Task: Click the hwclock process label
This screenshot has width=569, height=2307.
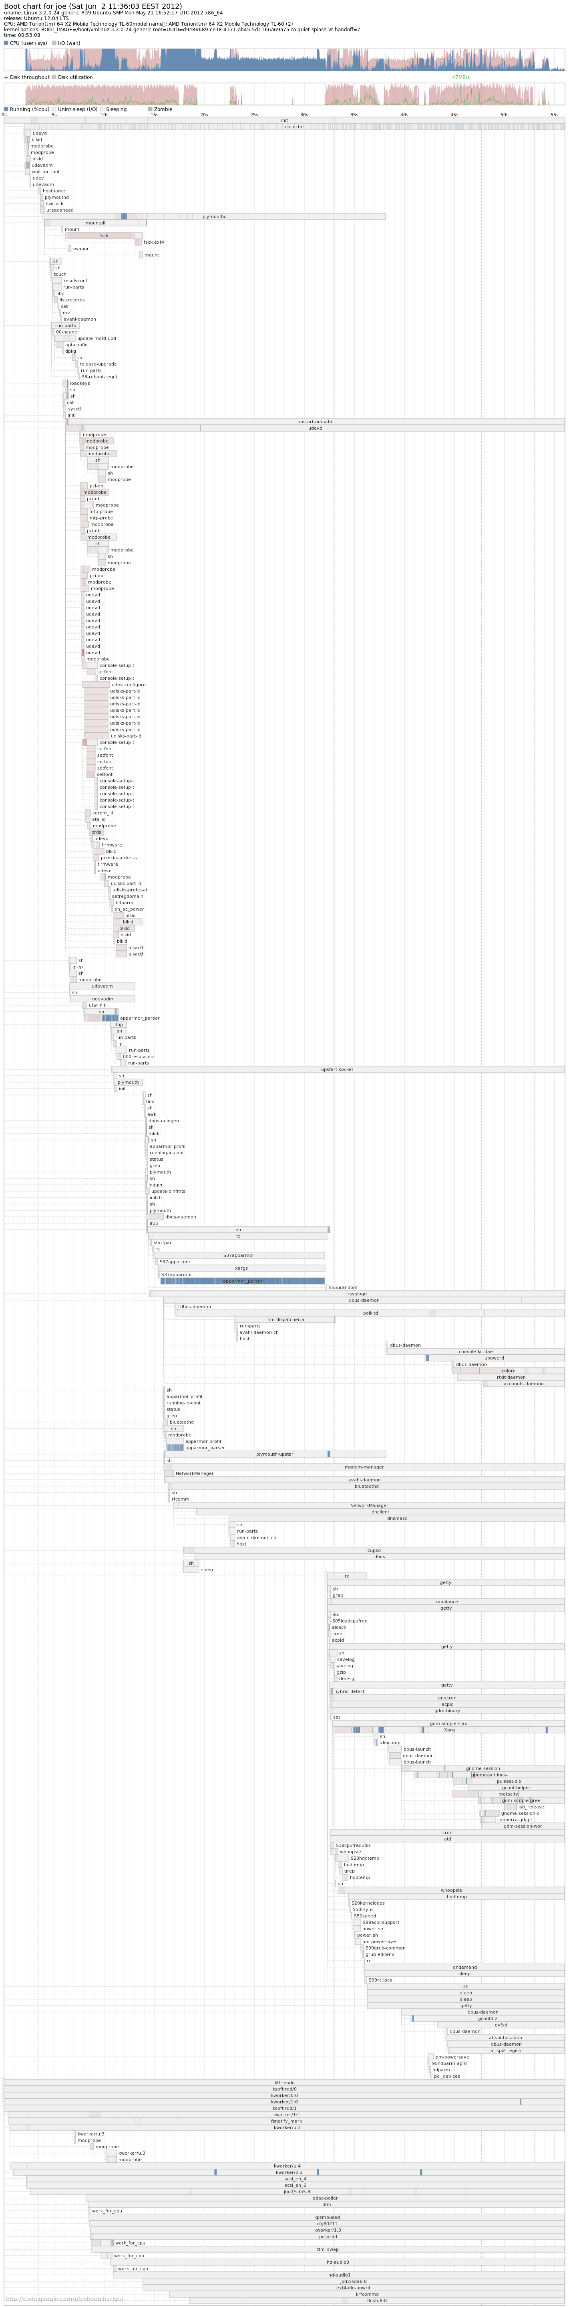Action: (x=54, y=204)
